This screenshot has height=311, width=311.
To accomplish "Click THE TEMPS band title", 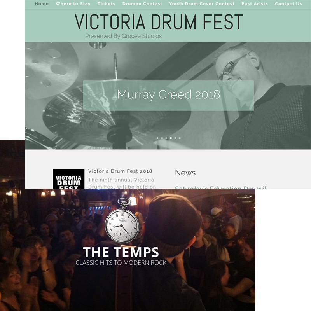I will point(121,252).
